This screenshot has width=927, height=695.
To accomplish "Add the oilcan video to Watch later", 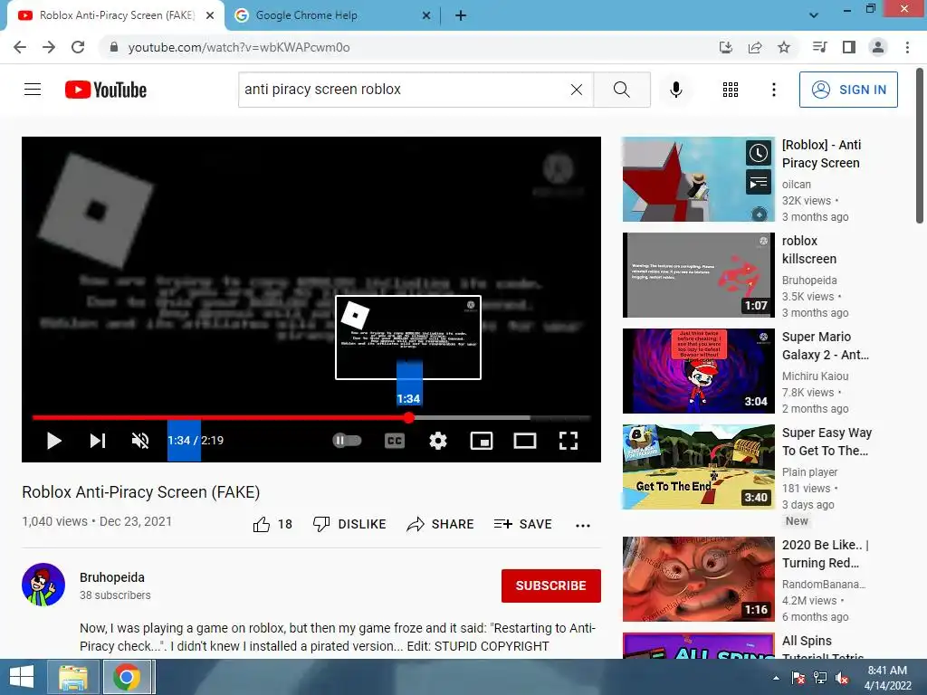I will (x=759, y=154).
